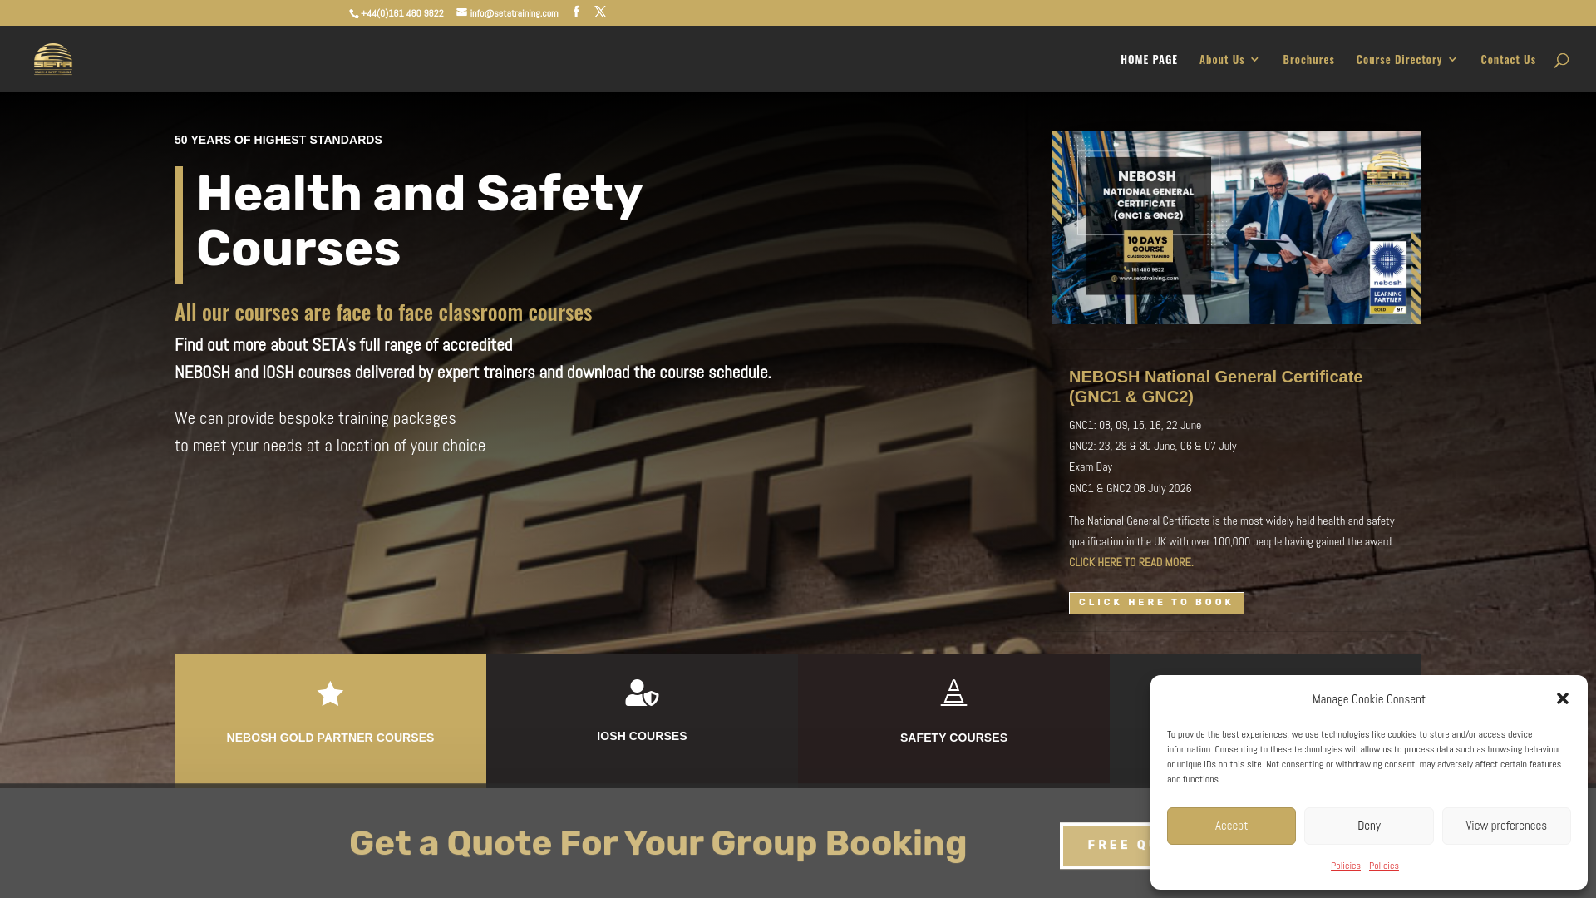Click the Health and Safety Courses heading
Screen dimensions: 1596x898
(x=420, y=221)
